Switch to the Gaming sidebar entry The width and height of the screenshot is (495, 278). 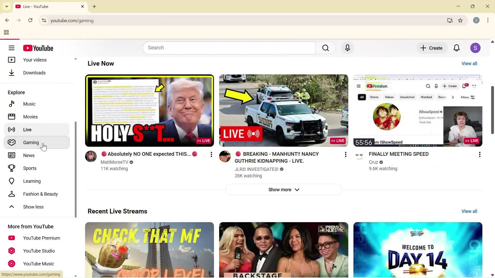[x=31, y=142]
